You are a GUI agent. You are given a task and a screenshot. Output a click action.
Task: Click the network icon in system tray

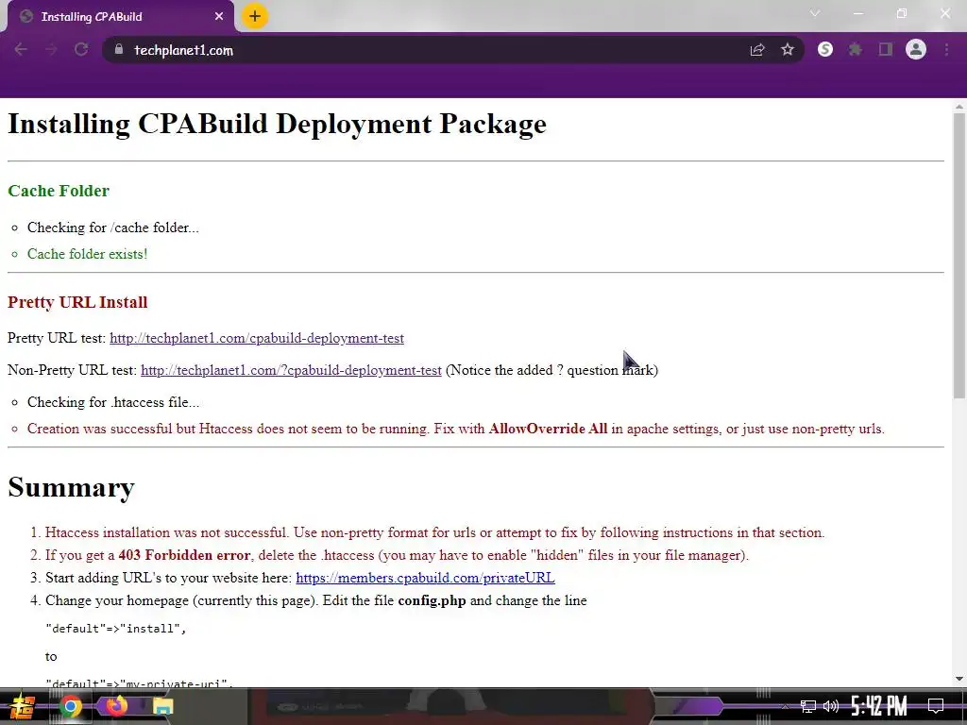coord(808,706)
